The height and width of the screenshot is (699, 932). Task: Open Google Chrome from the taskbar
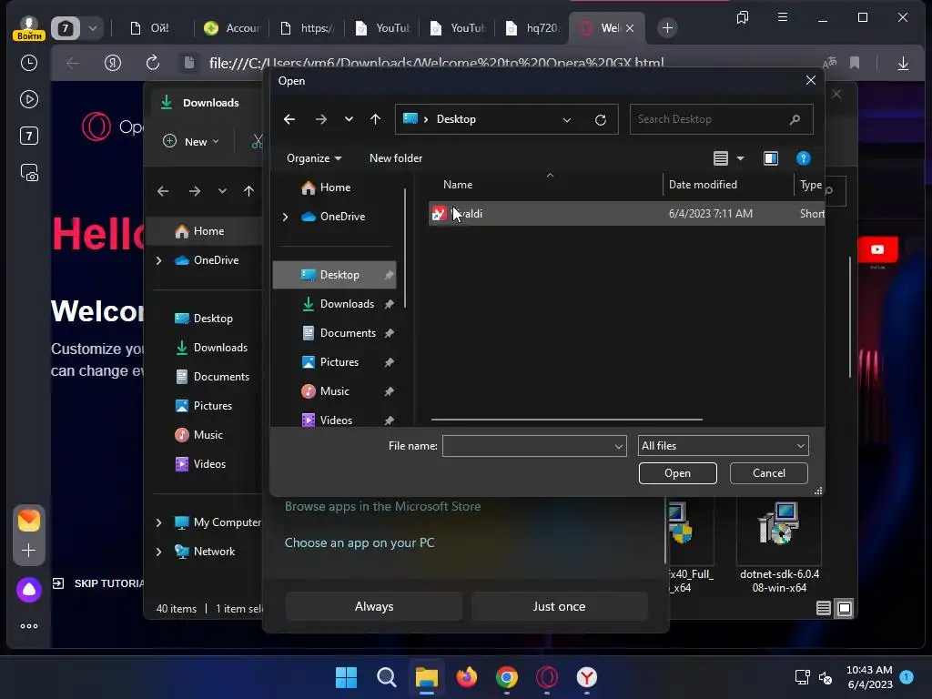[506, 677]
